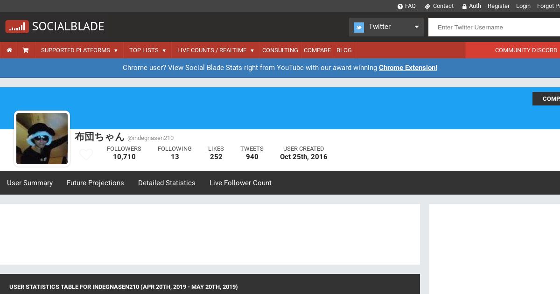Open the Blog menu item

344,50
